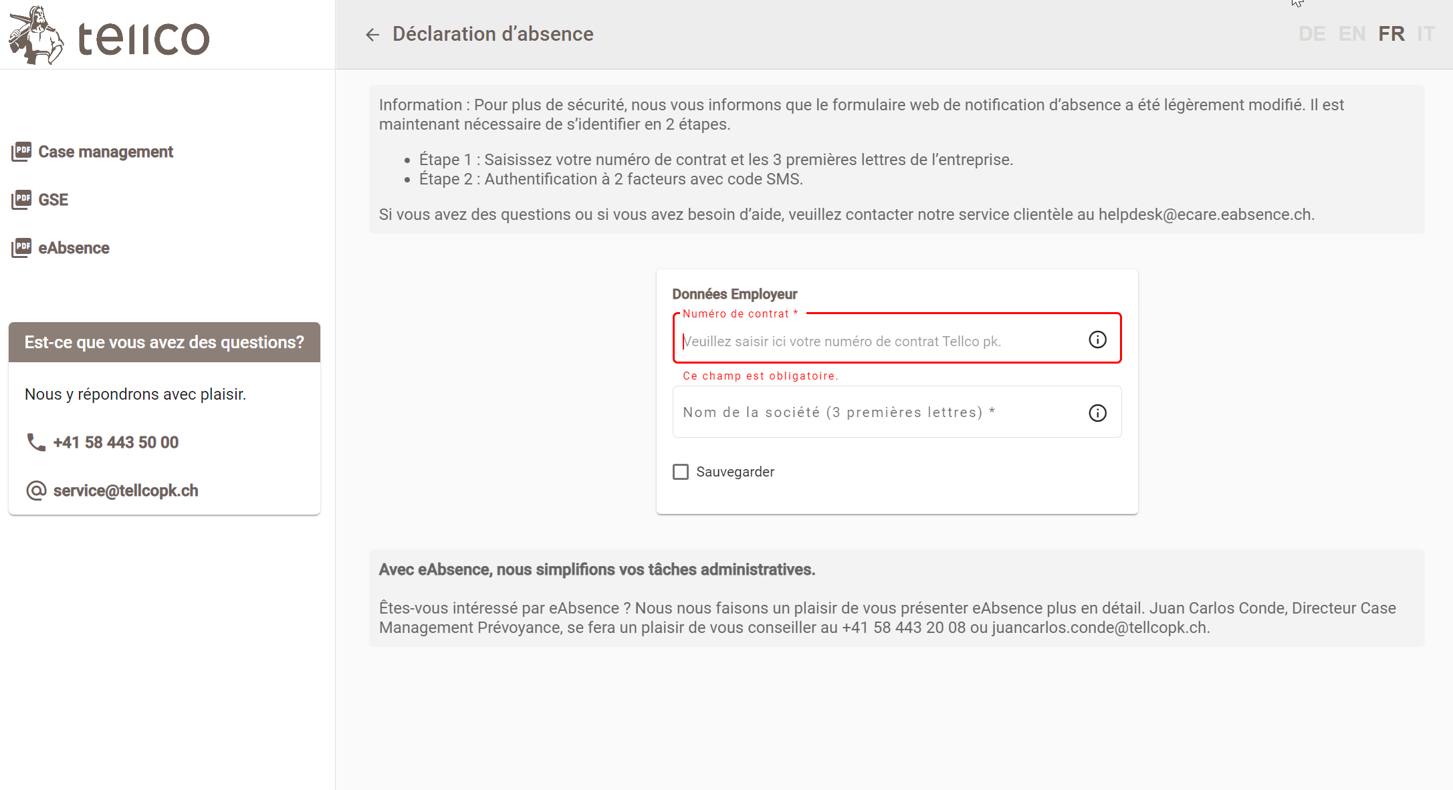Call the +41 58 443 50 00 number link
Image resolution: width=1453 pixels, height=790 pixels.
[116, 442]
